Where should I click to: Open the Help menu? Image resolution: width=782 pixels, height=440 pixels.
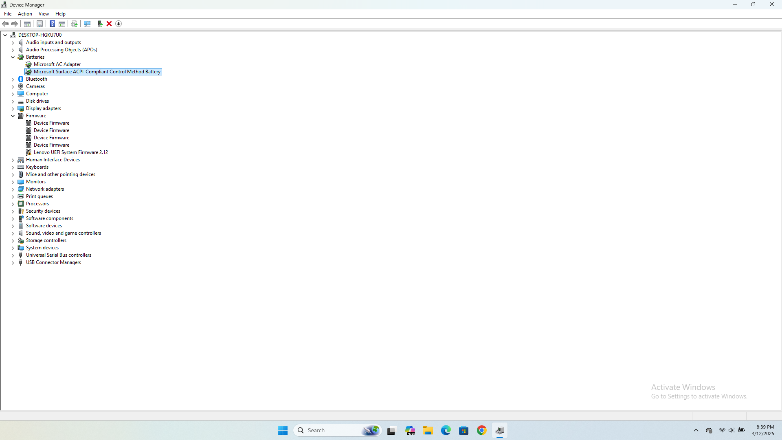tap(60, 14)
